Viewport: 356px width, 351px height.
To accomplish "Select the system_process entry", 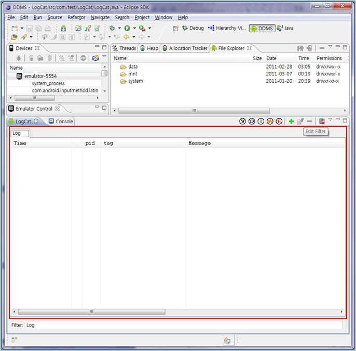I will 48,84.
